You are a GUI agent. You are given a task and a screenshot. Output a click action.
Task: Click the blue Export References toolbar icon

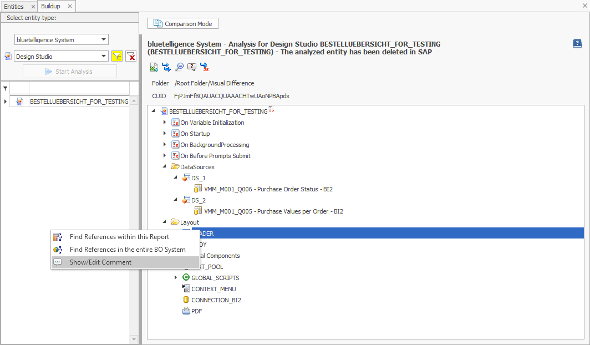(166, 67)
